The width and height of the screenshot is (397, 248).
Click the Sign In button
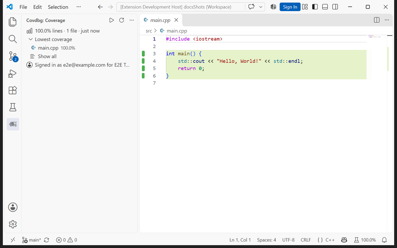pos(290,7)
